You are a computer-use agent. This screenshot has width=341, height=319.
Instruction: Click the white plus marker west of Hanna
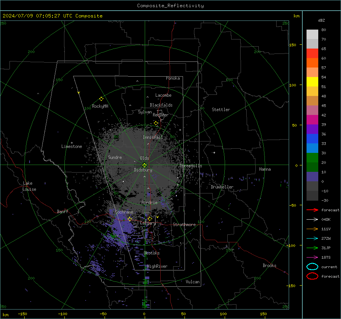214,152
